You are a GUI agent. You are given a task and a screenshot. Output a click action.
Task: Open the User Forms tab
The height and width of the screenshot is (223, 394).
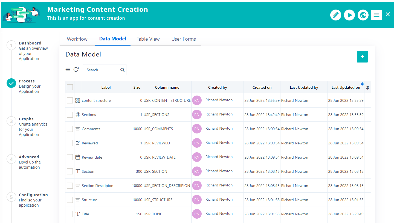pyautogui.click(x=184, y=39)
